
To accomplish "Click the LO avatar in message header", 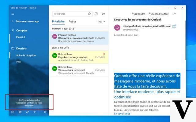I will tap(117, 28).
